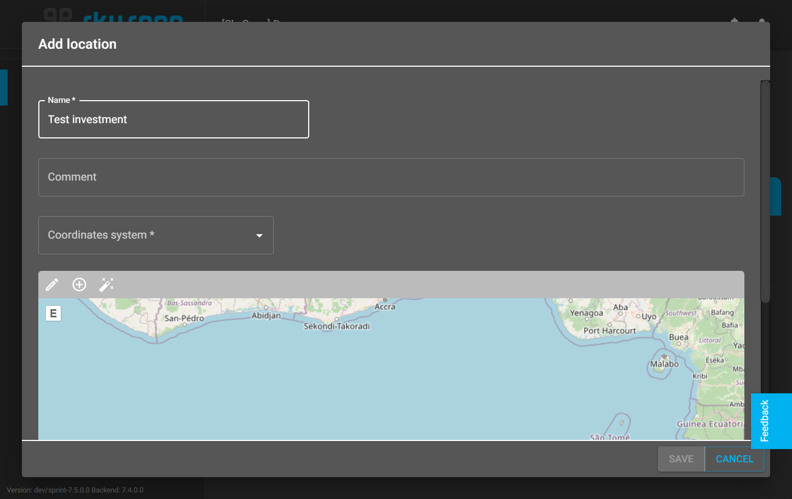Click the E button on the map
The image size is (792, 499).
tap(53, 314)
